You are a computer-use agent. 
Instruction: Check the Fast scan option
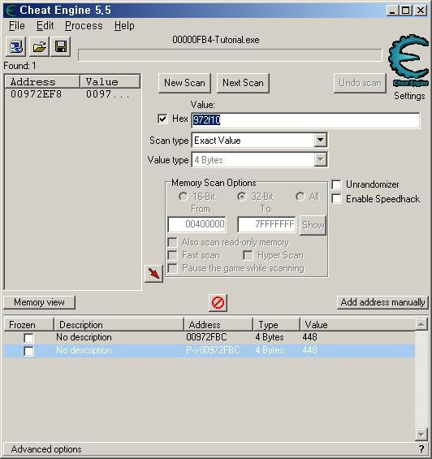tap(172, 255)
